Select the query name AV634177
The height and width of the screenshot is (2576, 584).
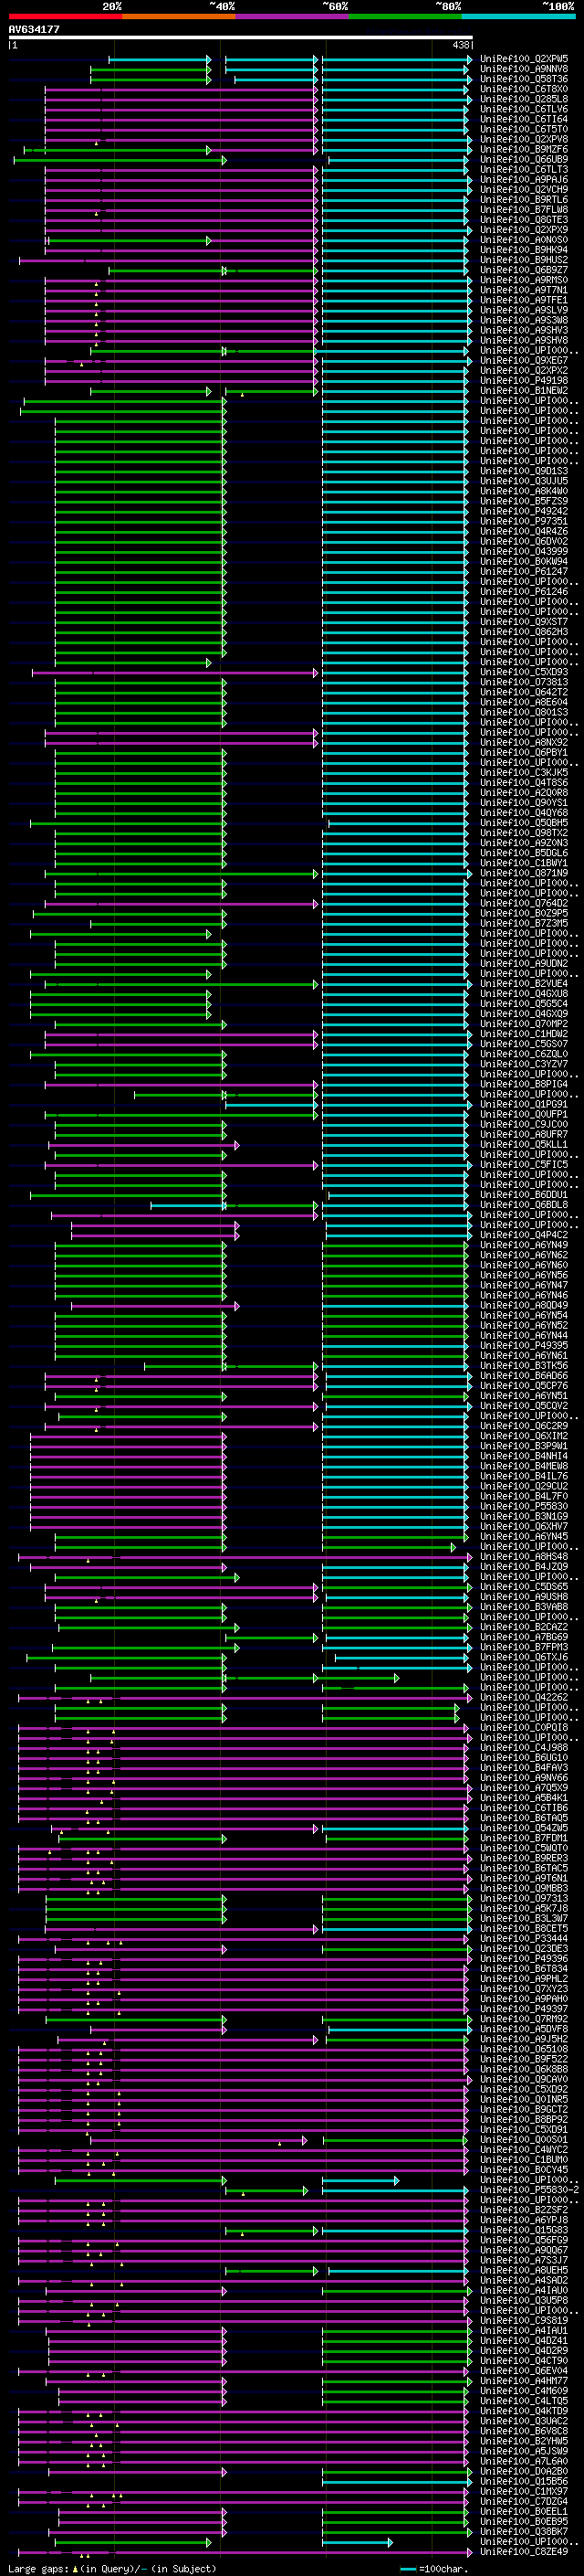(x=34, y=29)
